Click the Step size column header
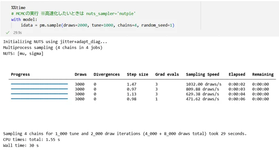Image resolution: width=279 pixels, height=150 pixels. click(x=137, y=74)
